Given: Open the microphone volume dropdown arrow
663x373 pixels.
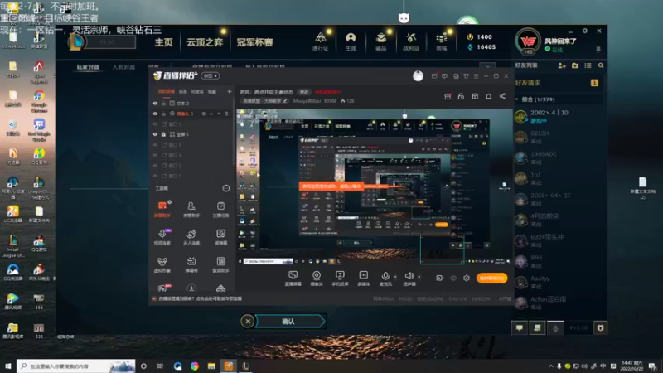Looking at the screenshot, I should (395, 277).
